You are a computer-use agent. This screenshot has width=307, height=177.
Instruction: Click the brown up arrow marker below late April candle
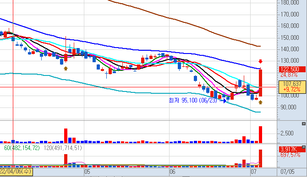tap(66, 69)
